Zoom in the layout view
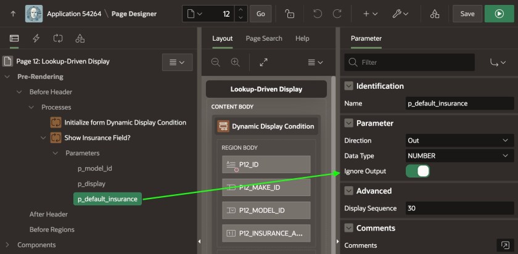 (235, 62)
